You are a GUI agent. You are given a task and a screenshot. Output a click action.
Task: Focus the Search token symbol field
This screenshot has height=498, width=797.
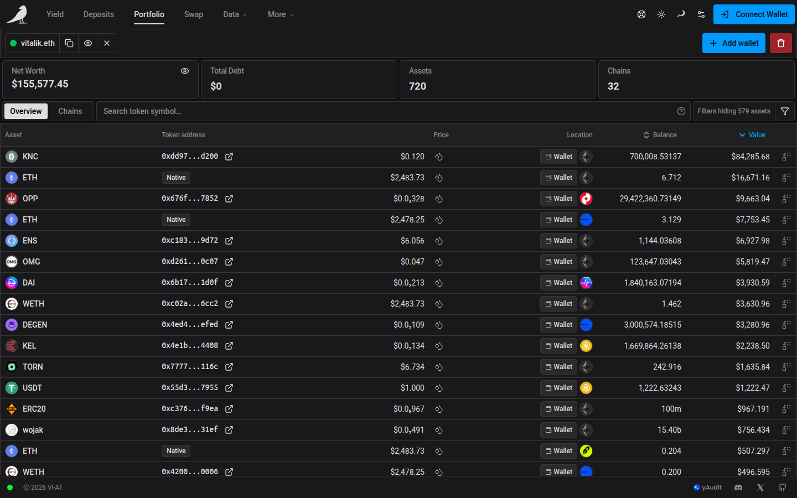(x=393, y=111)
